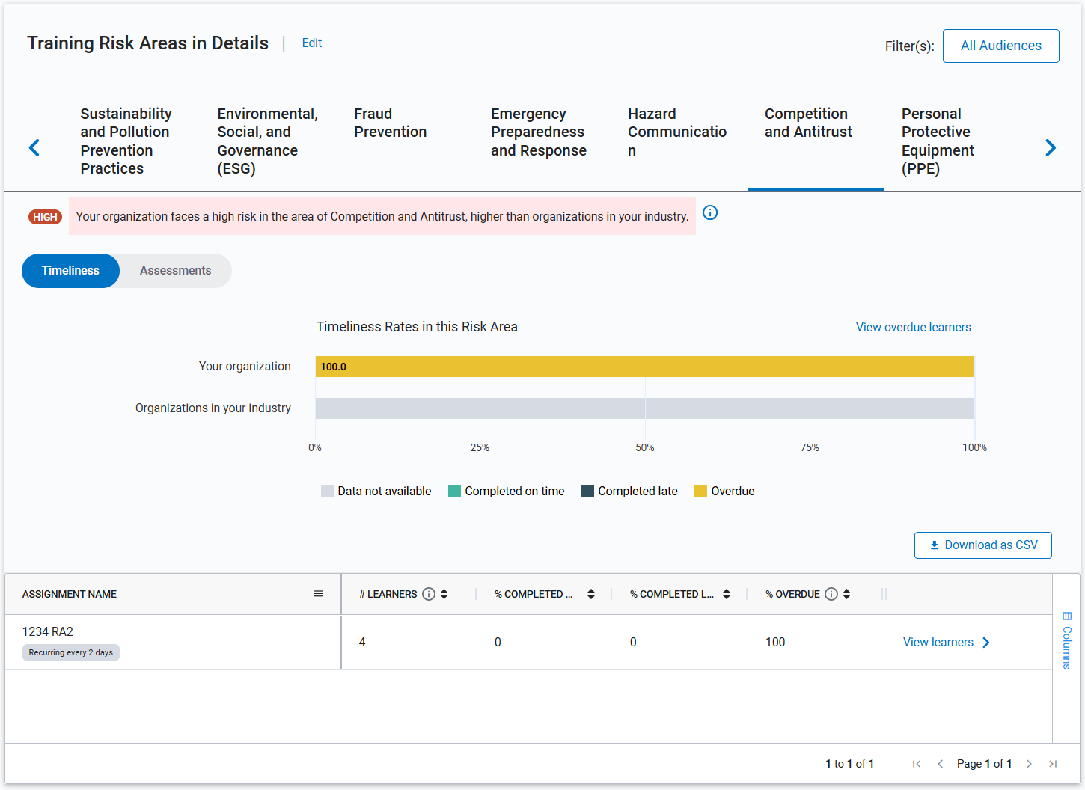Sort by % Completed on time column
This screenshot has width=1085, height=790.
pyautogui.click(x=591, y=594)
